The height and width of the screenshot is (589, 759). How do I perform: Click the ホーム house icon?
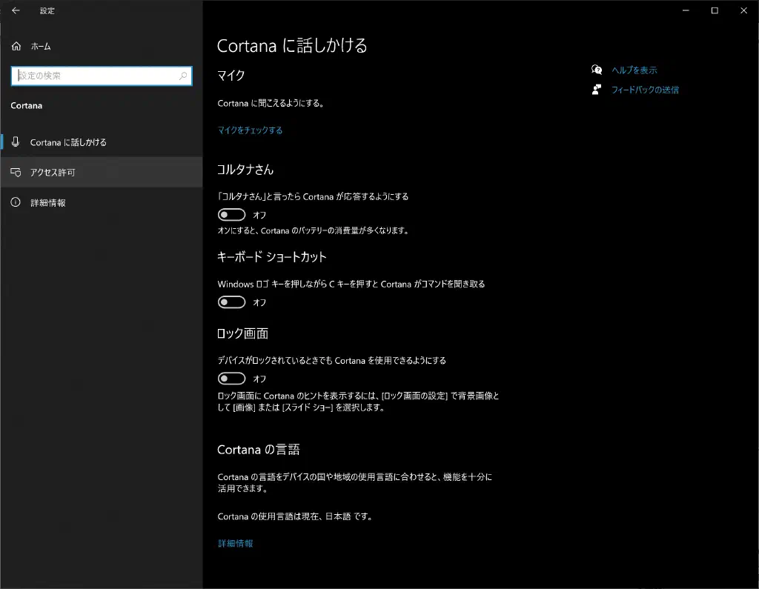point(16,46)
